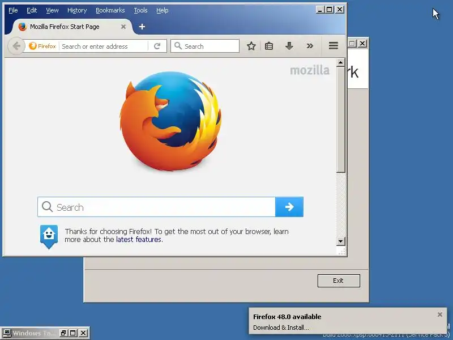Screen dimensions: 453x340
Task: Click the snippet house mascot icon
Action: pyautogui.click(x=49, y=237)
